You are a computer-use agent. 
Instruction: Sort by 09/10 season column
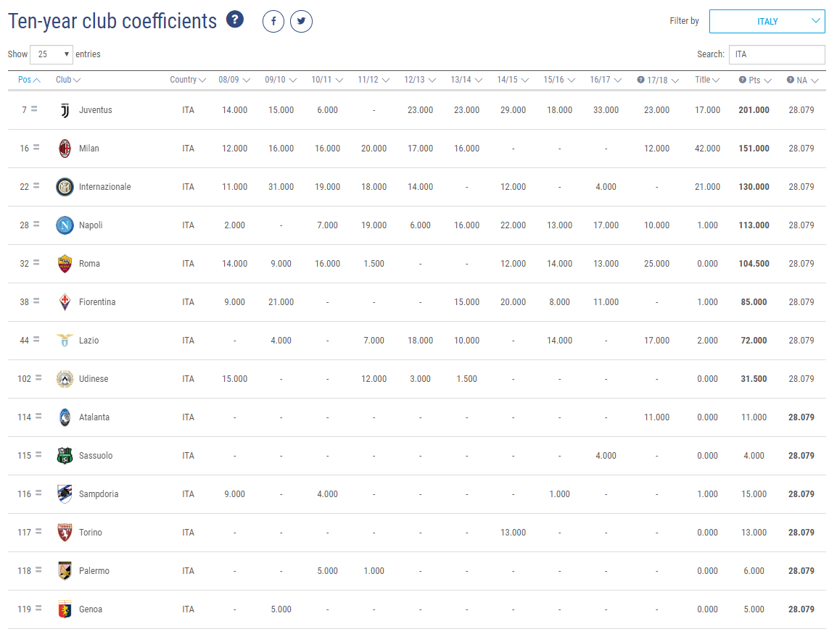(281, 80)
